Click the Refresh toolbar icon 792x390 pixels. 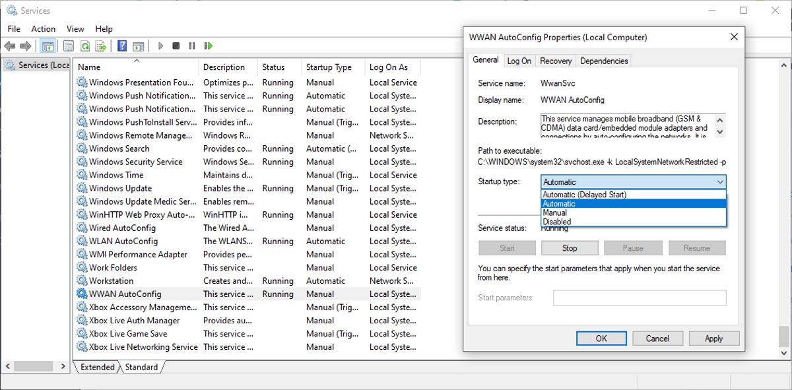(85, 46)
